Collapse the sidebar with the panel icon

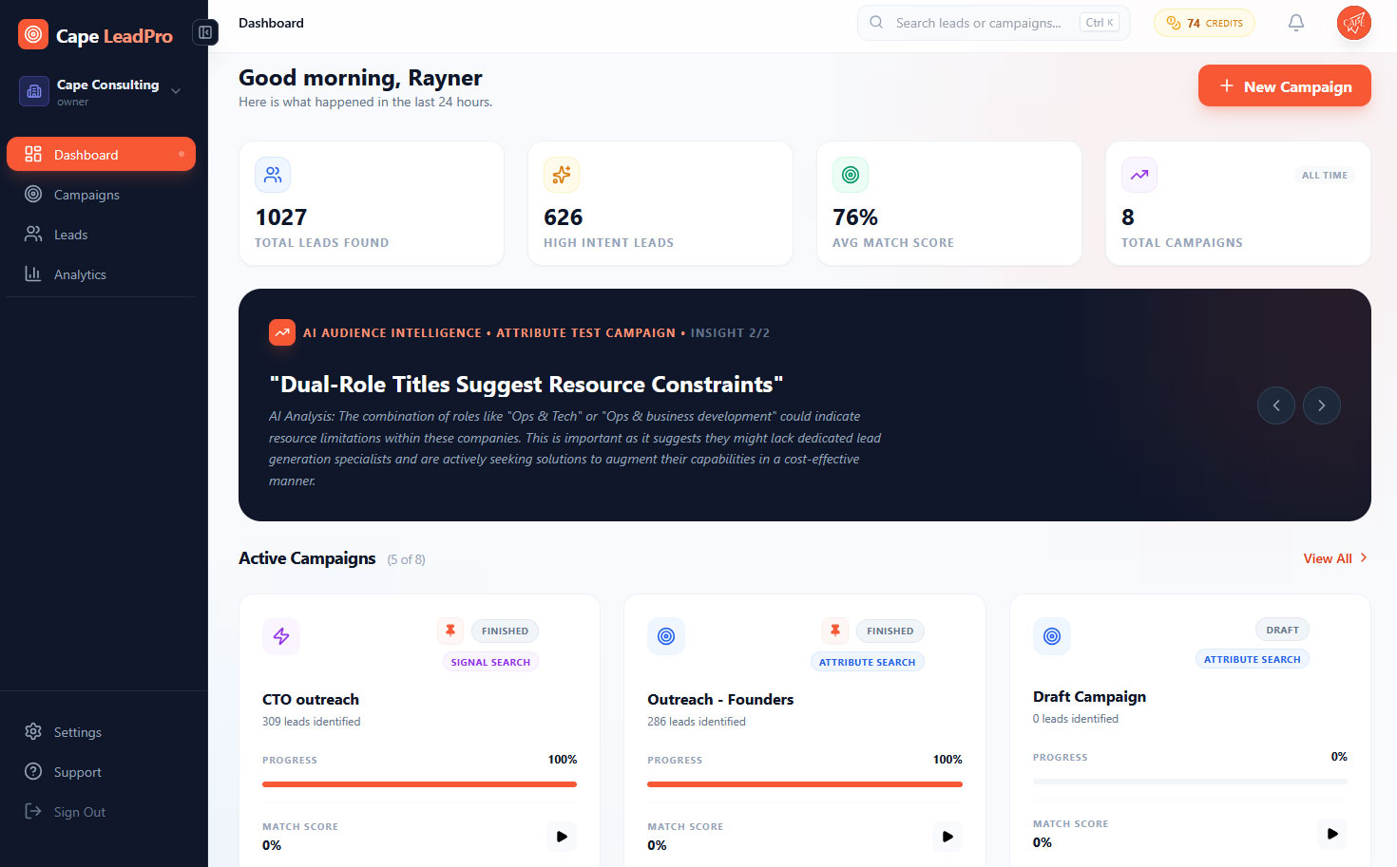pos(205,32)
